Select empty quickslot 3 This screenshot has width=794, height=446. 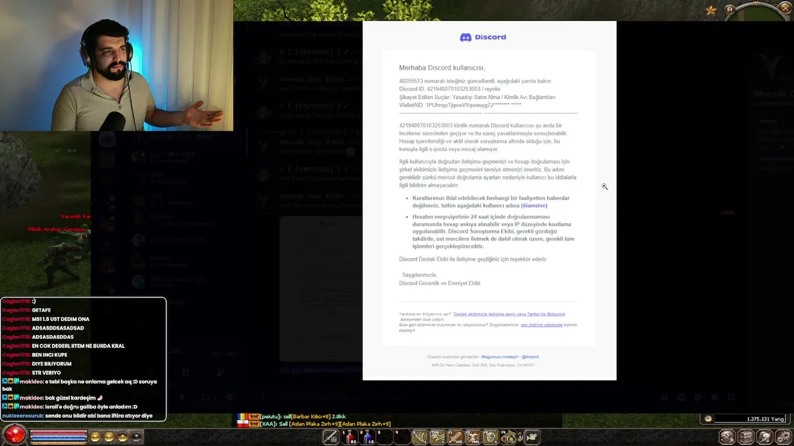pos(385,437)
